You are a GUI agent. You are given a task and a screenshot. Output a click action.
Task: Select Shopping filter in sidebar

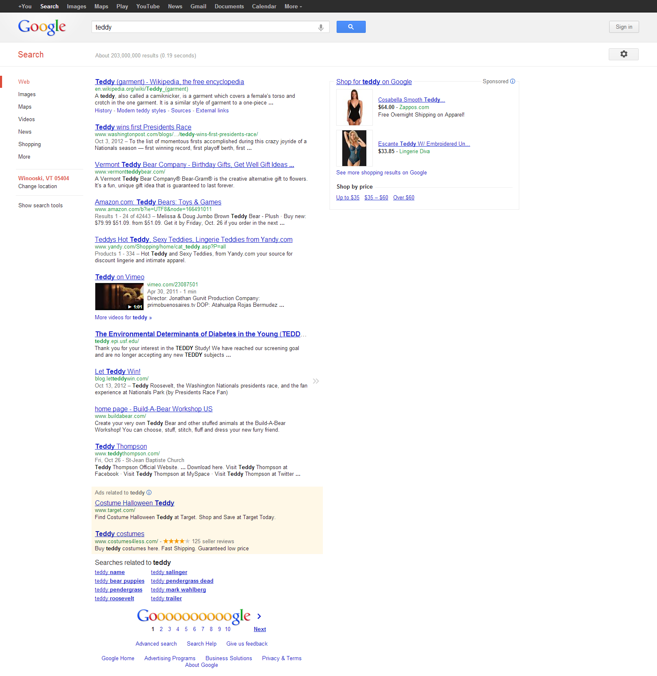[x=30, y=144]
